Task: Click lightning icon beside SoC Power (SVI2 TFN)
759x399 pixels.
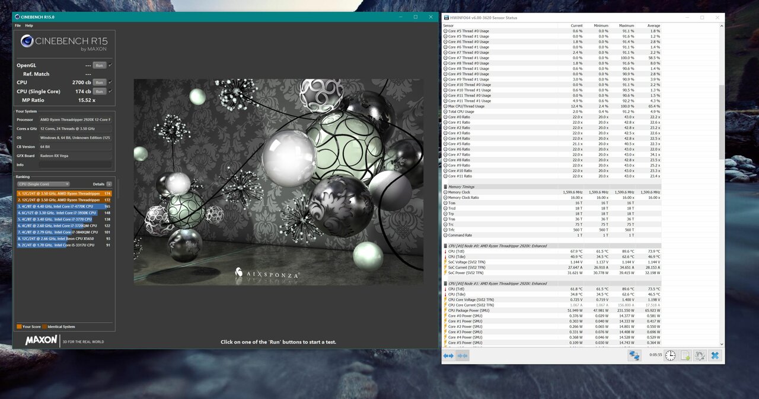Action: (x=445, y=273)
